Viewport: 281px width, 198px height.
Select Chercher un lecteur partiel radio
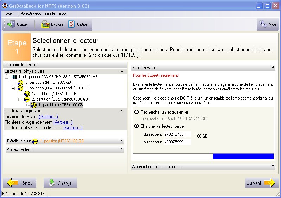[x=136, y=126]
